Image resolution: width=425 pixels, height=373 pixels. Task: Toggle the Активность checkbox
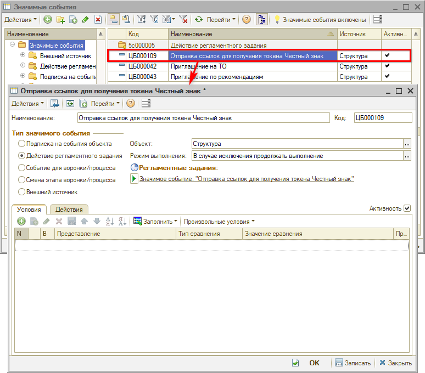click(407, 208)
